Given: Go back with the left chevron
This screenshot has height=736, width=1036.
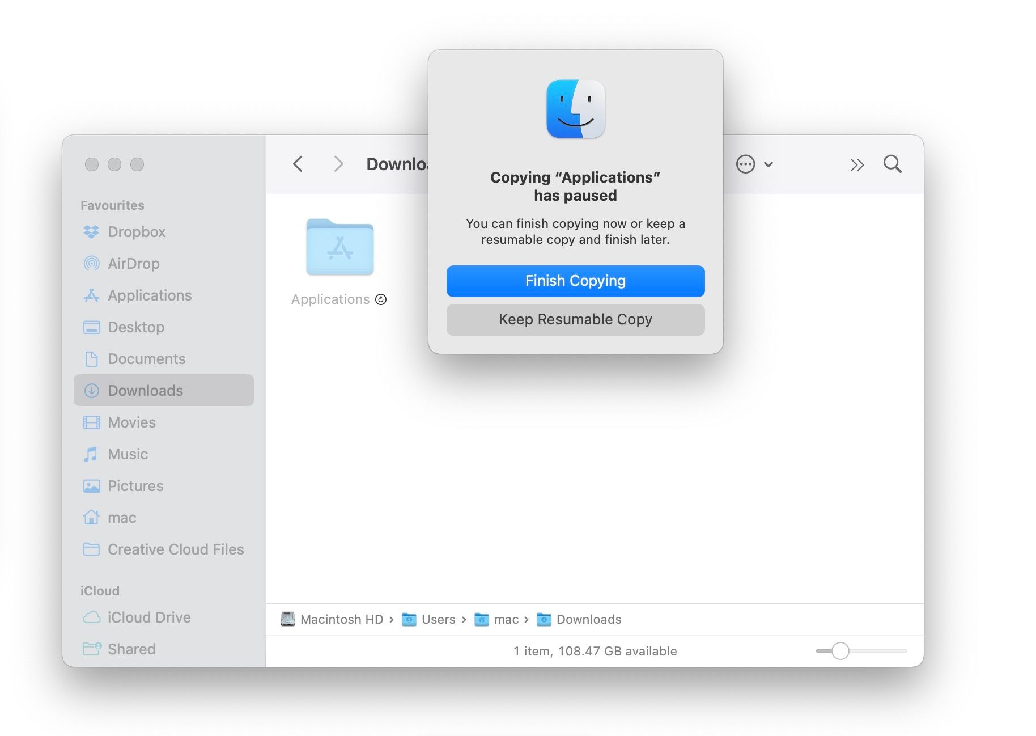Looking at the screenshot, I should [x=298, y=164].
